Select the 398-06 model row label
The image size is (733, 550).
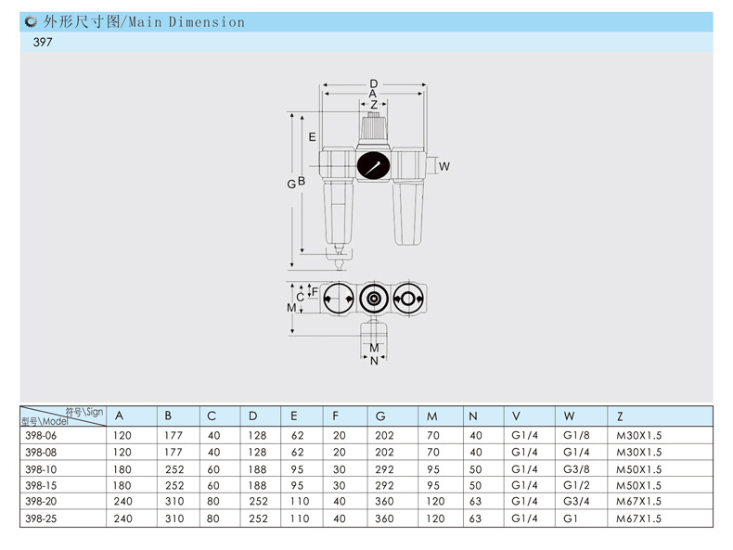(41, 435)
